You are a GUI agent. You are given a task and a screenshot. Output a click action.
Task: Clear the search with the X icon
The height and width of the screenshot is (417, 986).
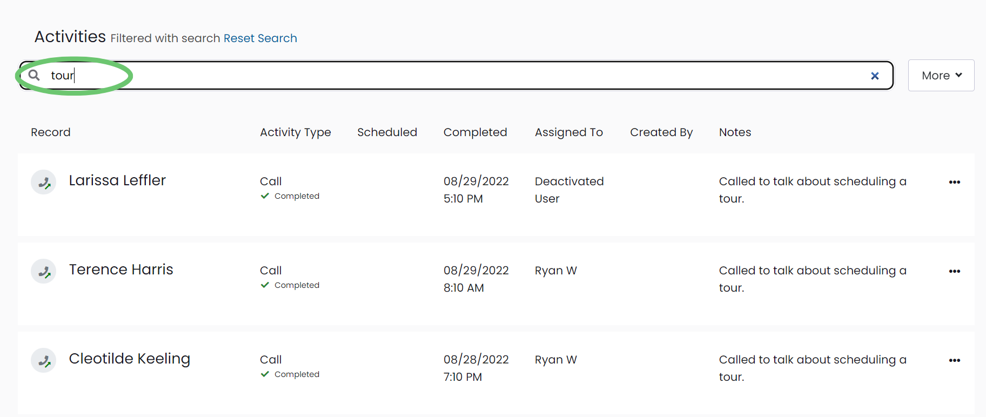click(x=875, y=76)
